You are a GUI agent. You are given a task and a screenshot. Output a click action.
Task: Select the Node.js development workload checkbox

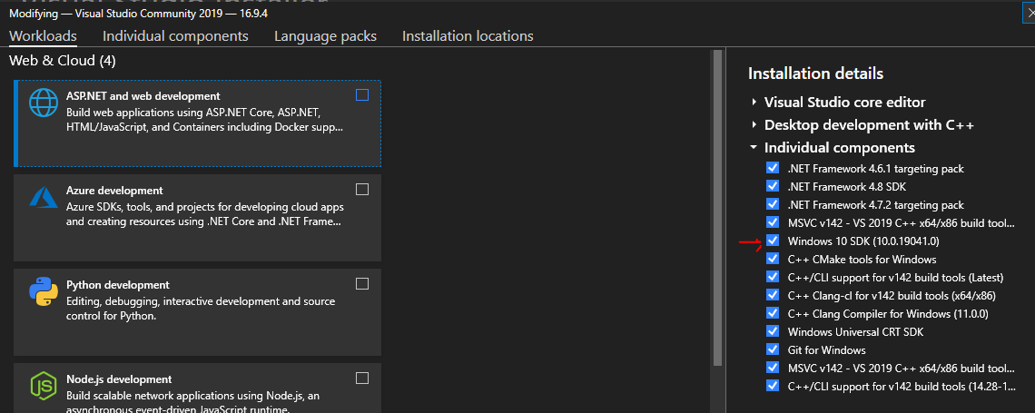pos(362,379)
